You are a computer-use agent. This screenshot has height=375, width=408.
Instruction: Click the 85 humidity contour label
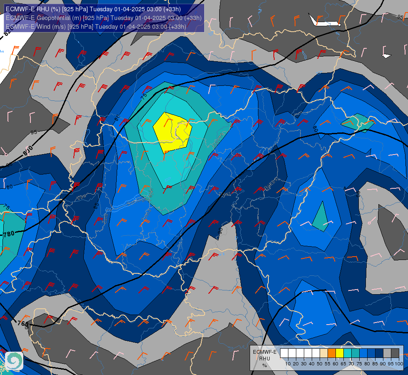click(96, 206)
